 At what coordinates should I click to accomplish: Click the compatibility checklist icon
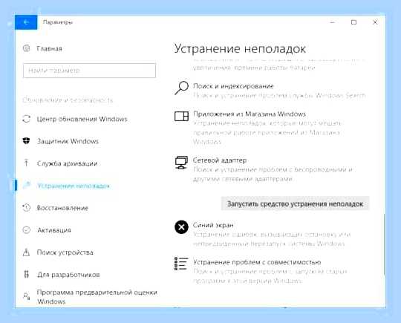pyautogui.click(x=181, y=264)
